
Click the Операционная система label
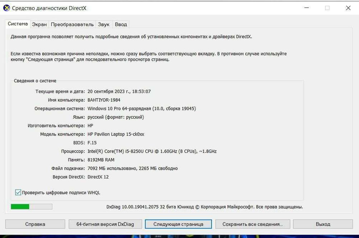pyautogui.click(x=60, y=109)
